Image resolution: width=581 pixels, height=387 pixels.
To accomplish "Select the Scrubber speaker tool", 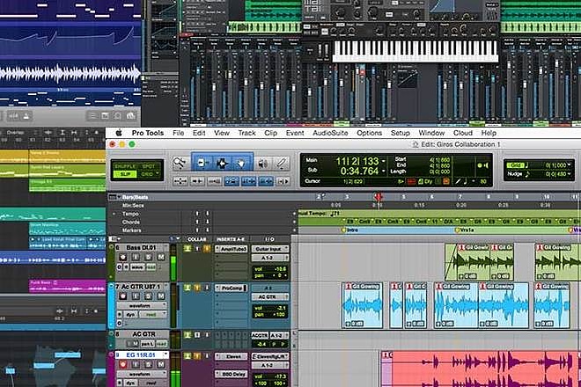I will tap(263, 163).
